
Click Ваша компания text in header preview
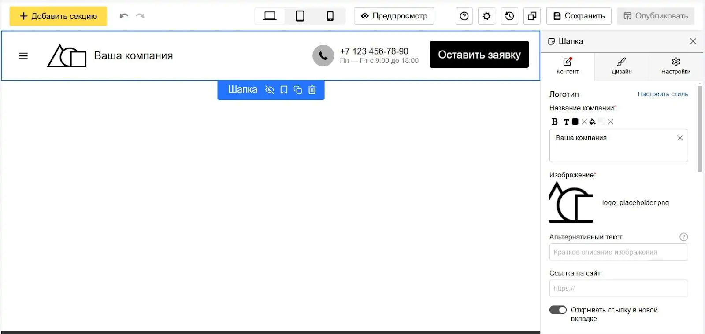[x=134, y=56]
